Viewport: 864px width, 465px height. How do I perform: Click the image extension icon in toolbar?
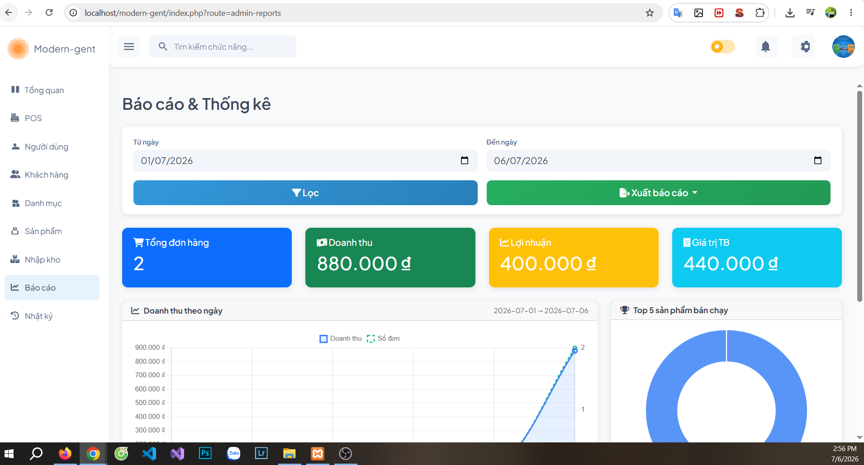(698, 13)
